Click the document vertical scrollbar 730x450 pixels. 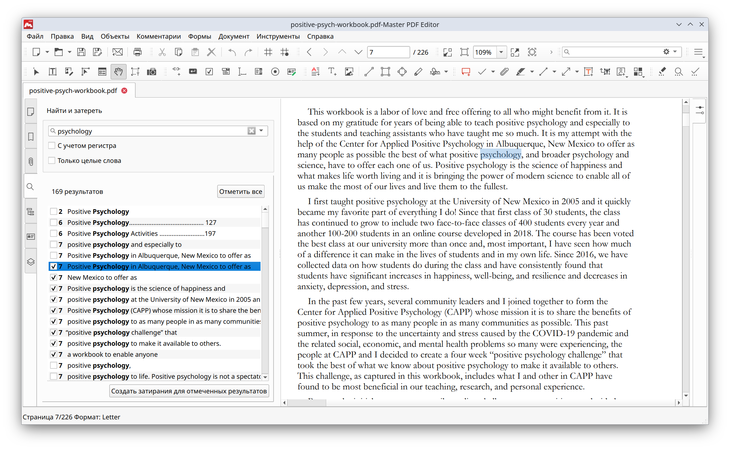point(686,248)
